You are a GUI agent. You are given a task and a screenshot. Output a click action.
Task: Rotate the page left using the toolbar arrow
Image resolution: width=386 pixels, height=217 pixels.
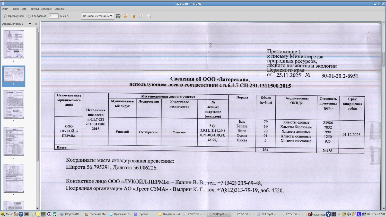(126, 16)
